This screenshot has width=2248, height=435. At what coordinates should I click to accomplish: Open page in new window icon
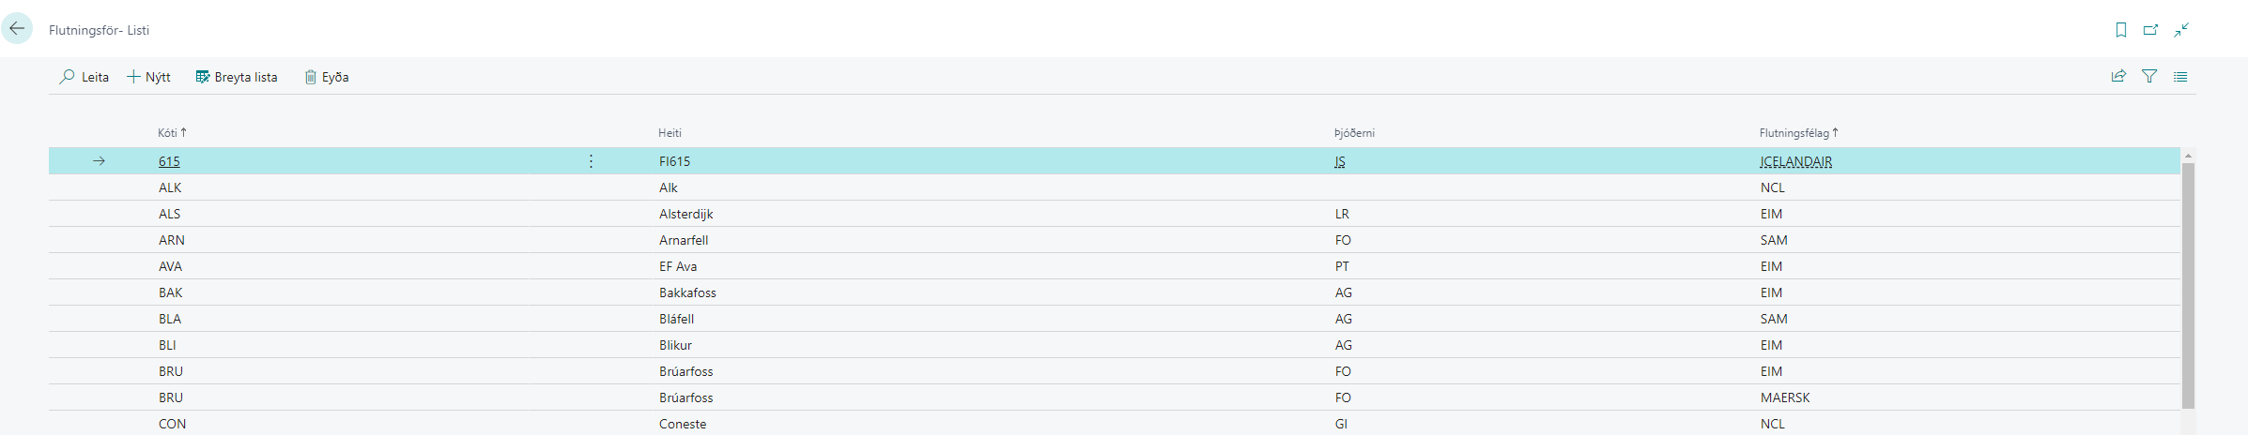[2150, 30]
